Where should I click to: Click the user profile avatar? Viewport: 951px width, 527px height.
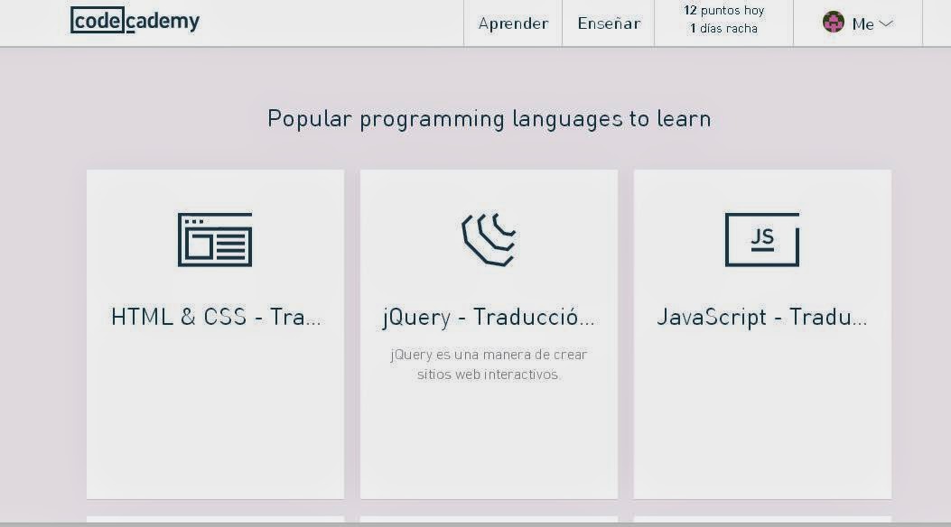[834, 23]
